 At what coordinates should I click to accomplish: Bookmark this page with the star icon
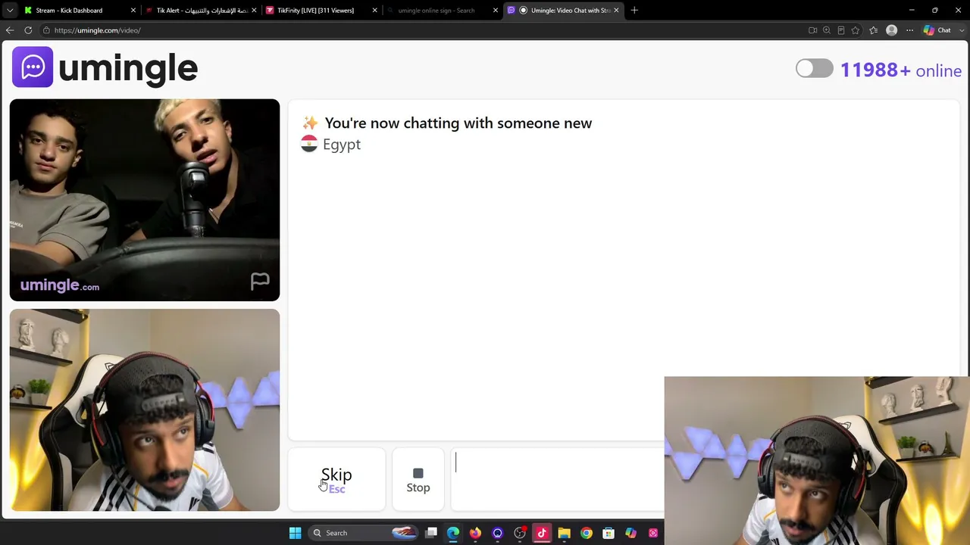856,30
